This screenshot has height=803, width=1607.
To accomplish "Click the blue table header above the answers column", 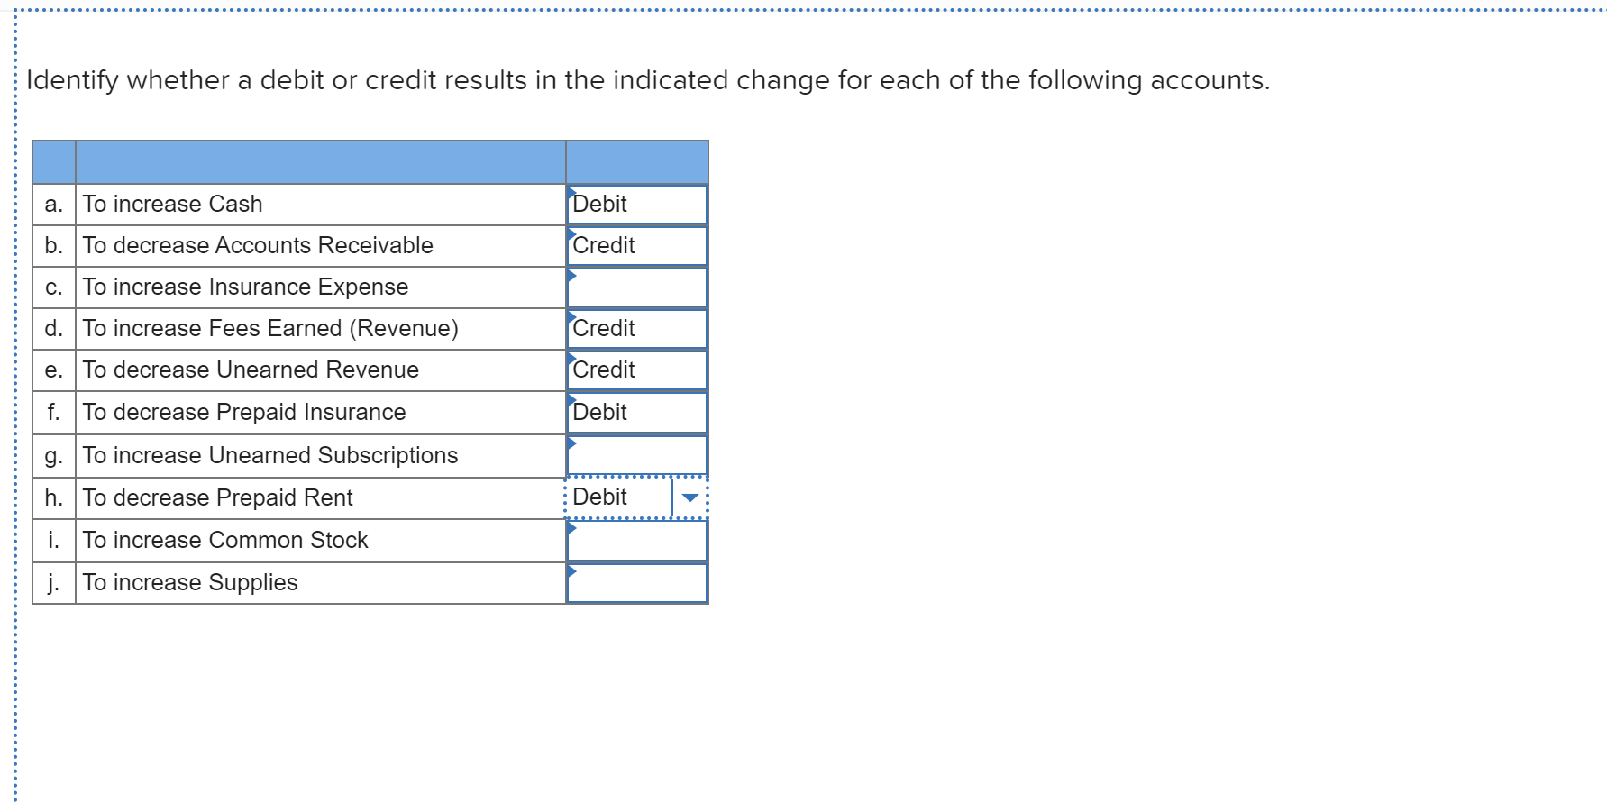I will pyautogui.click(x=635, y=162).
